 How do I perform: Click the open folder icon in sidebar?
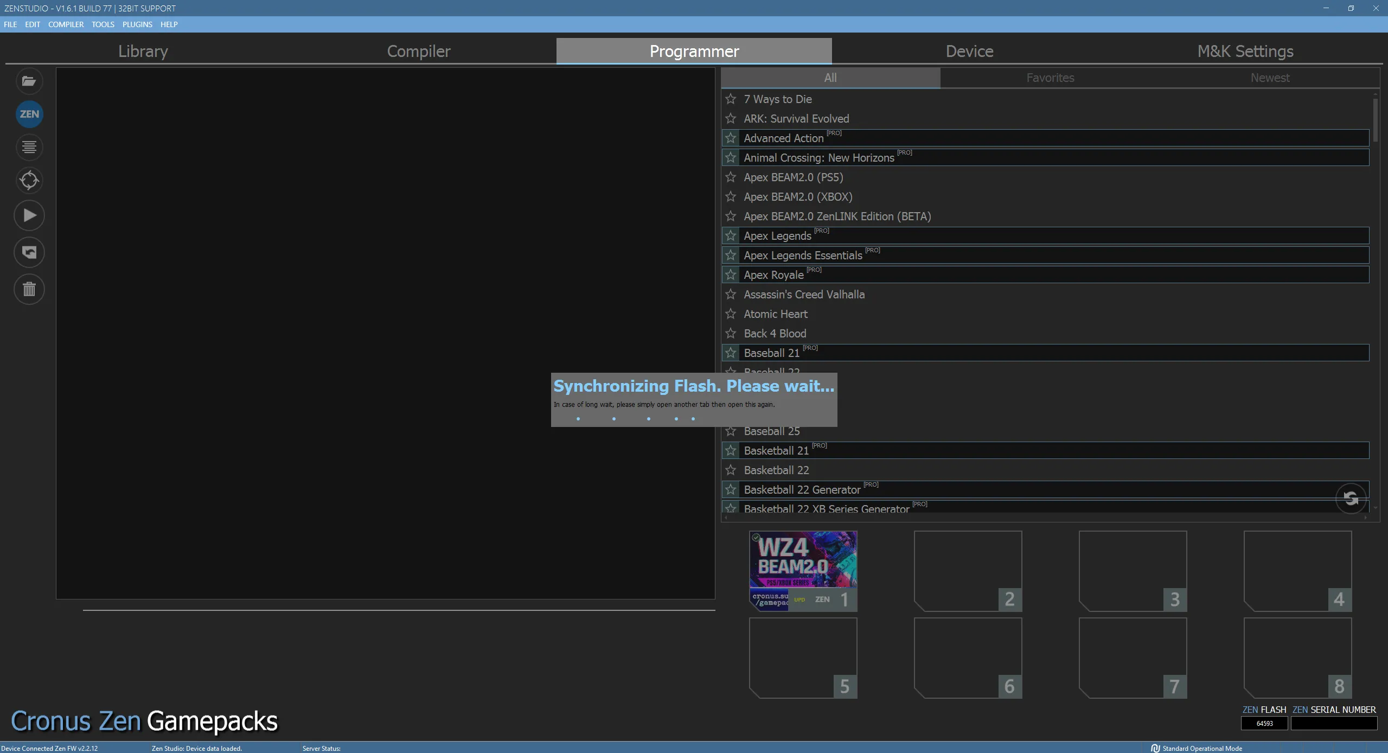click(29, 81)
